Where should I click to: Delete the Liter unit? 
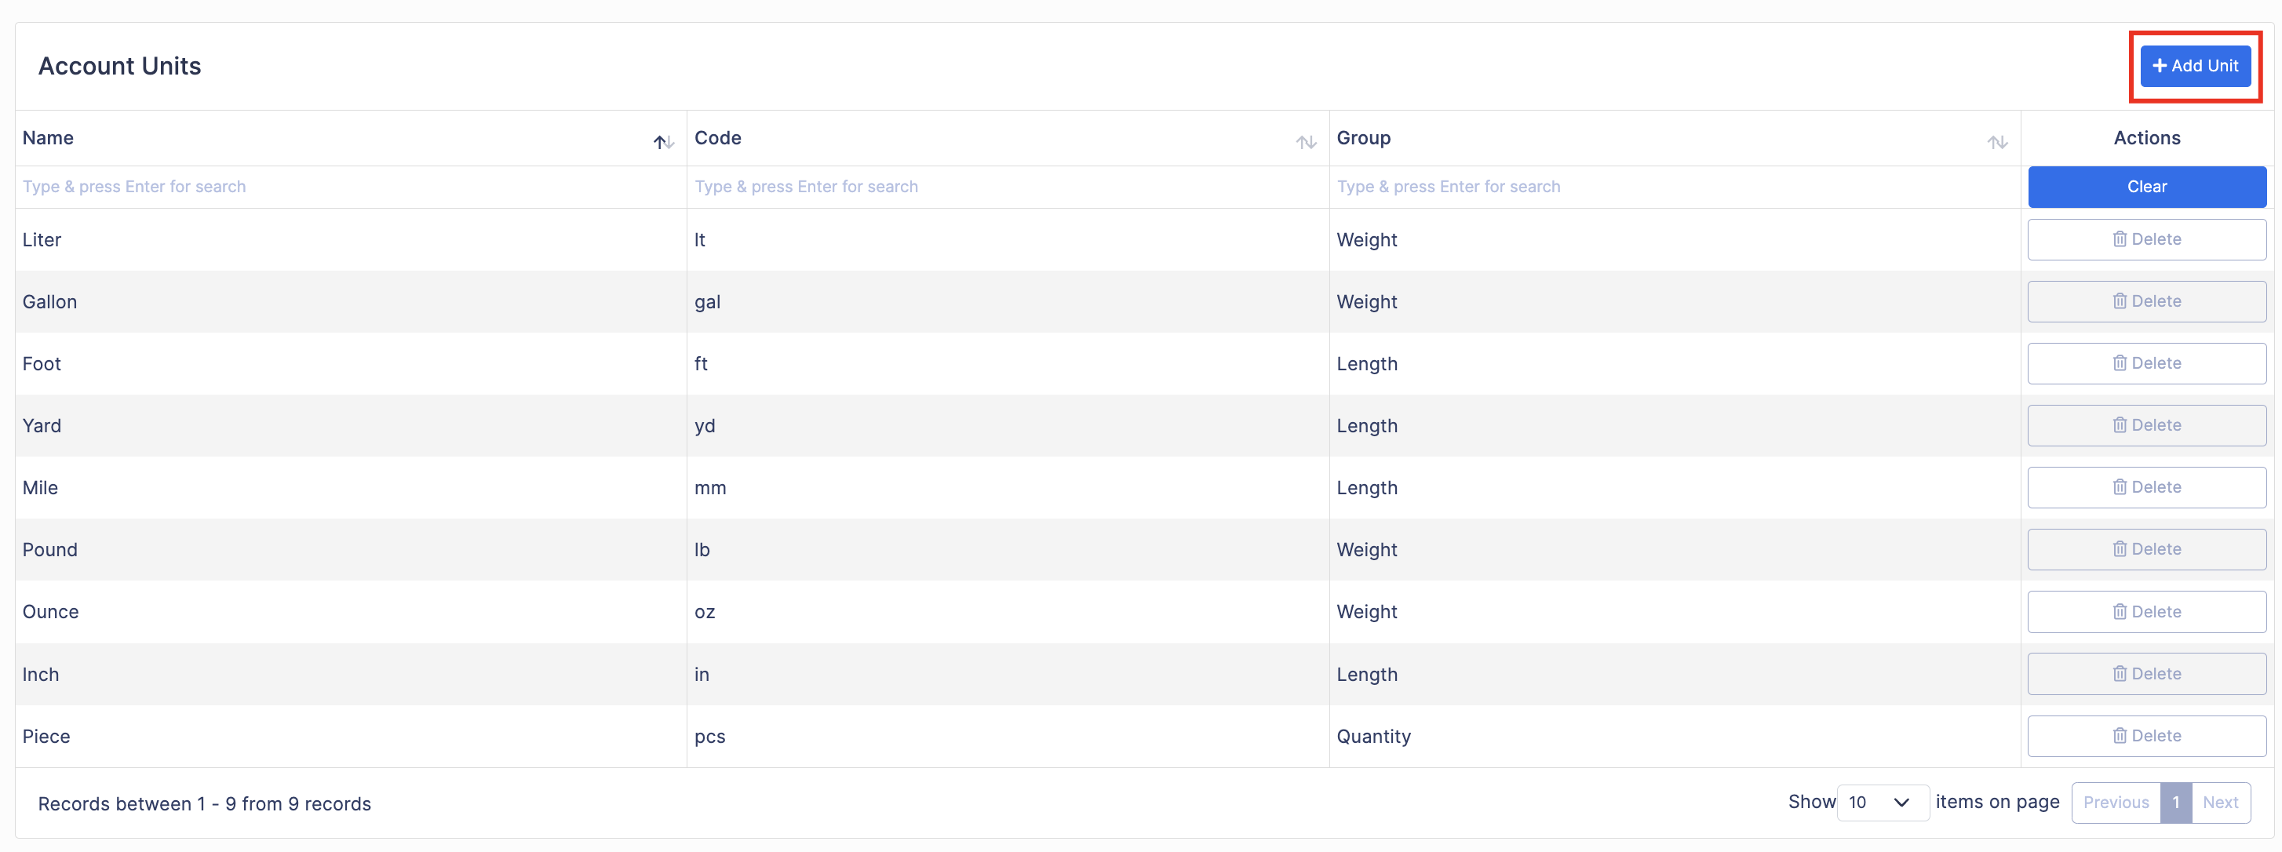[x=2146, y=239]
